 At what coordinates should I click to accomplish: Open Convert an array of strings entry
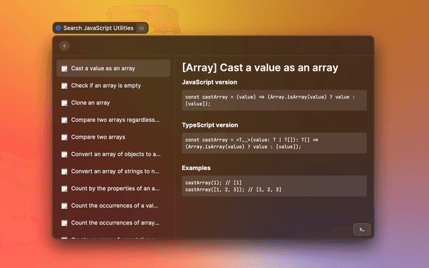pyautogui.click(x=115, y=172)
